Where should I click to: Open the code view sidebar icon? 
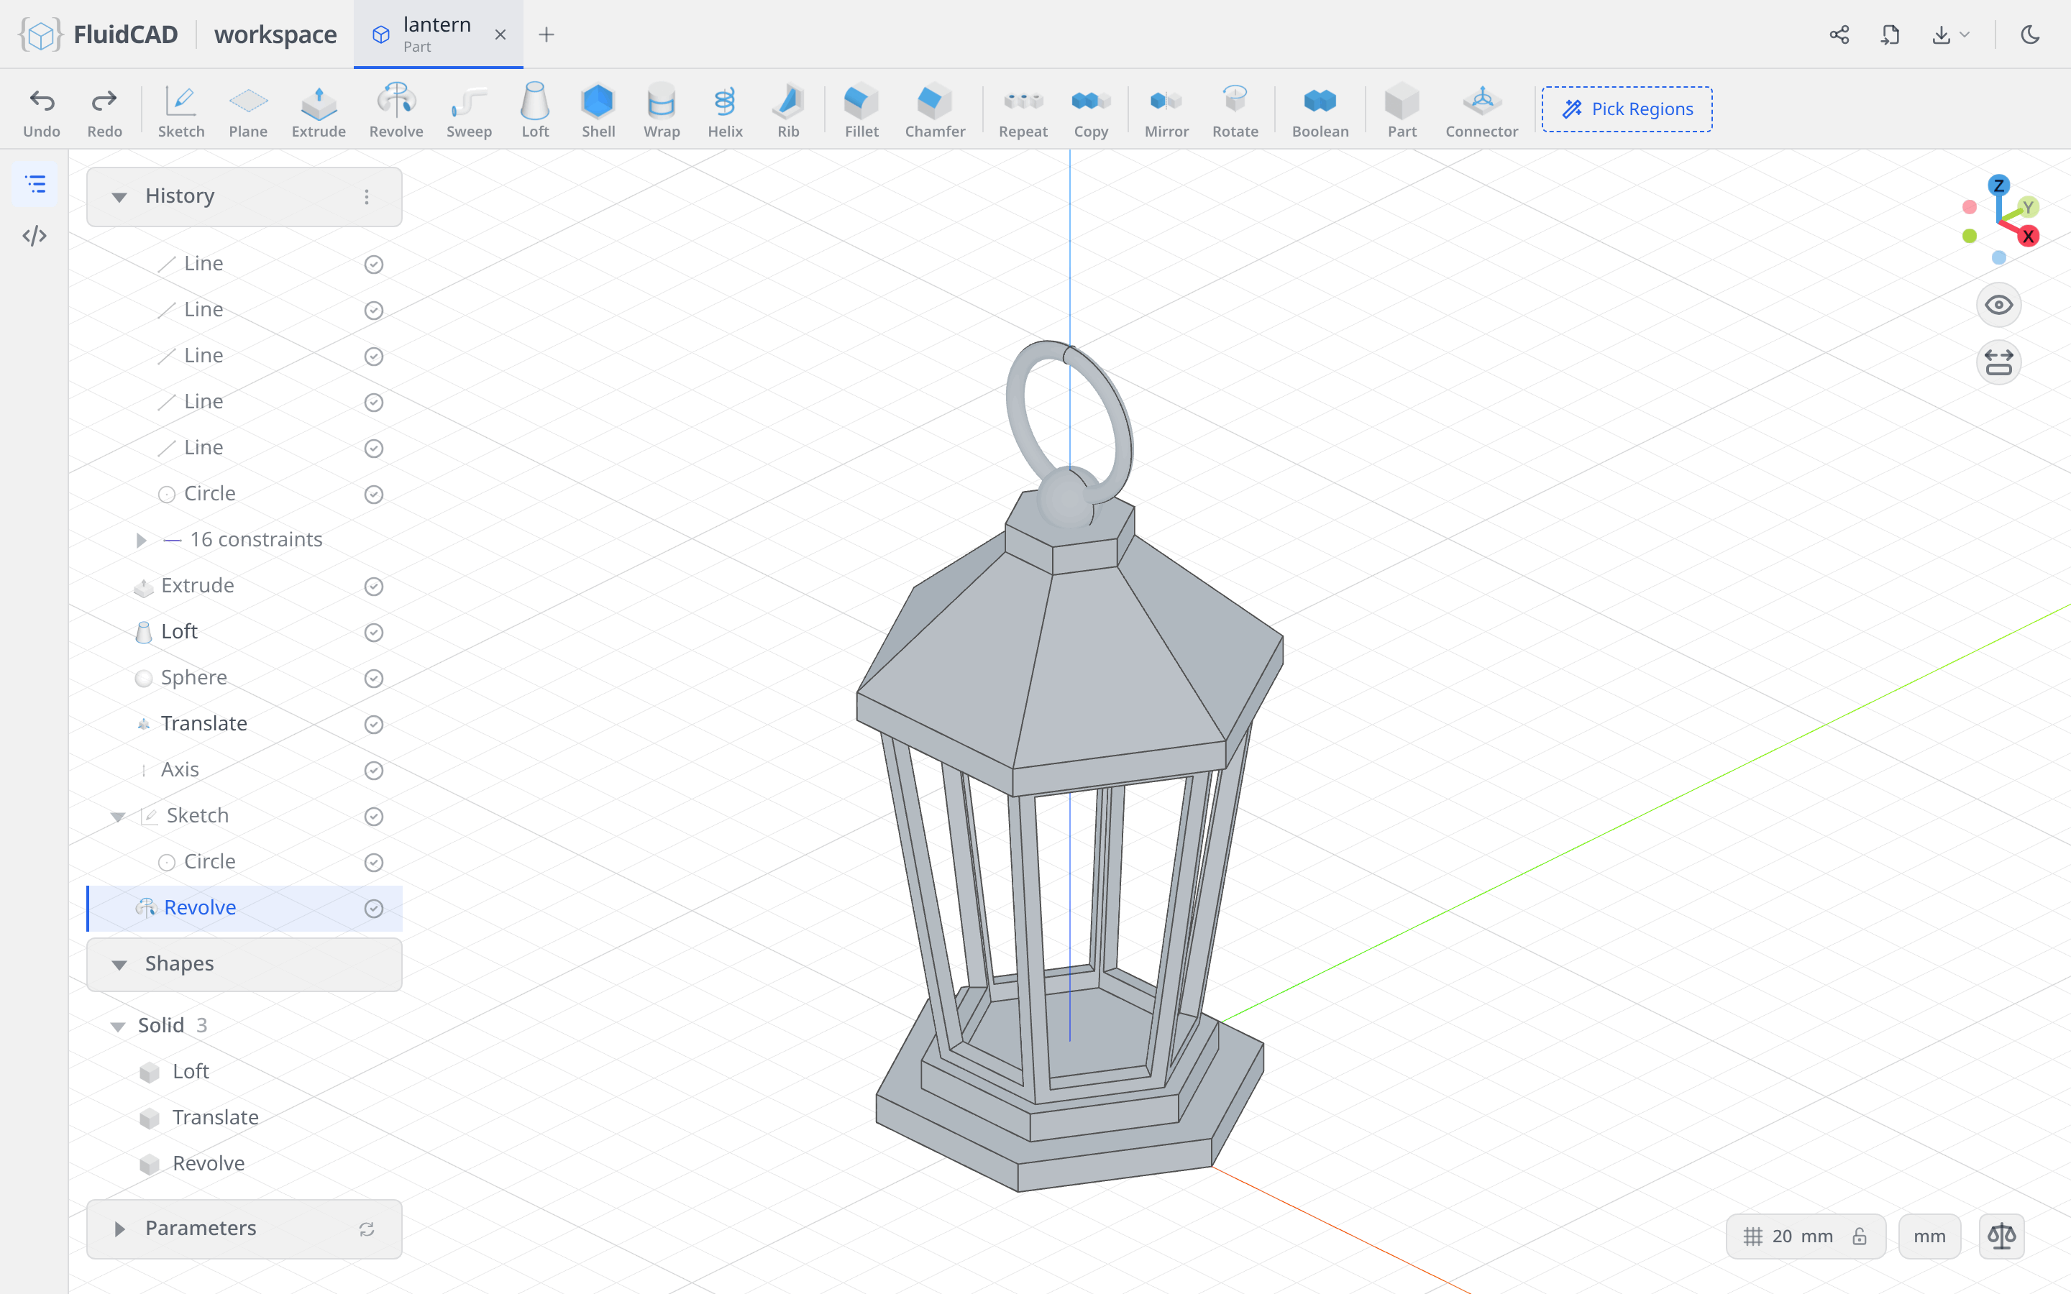click(35, 237)
